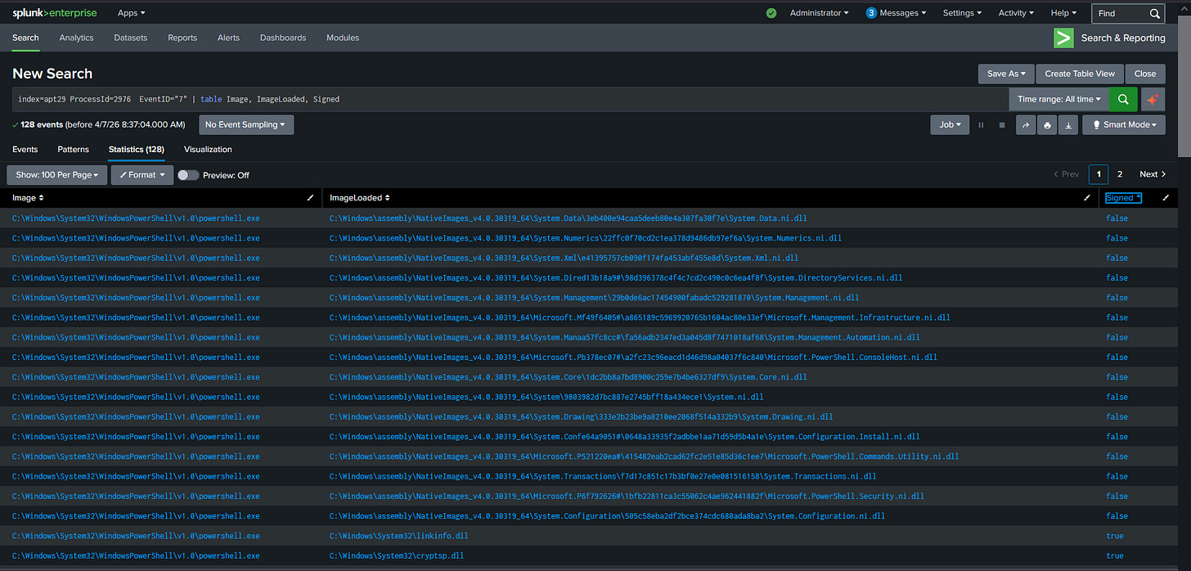The image size is (1191, 571).
Task: Go to results page 2
Action: pyautogui.click(x=1120, y=174)
